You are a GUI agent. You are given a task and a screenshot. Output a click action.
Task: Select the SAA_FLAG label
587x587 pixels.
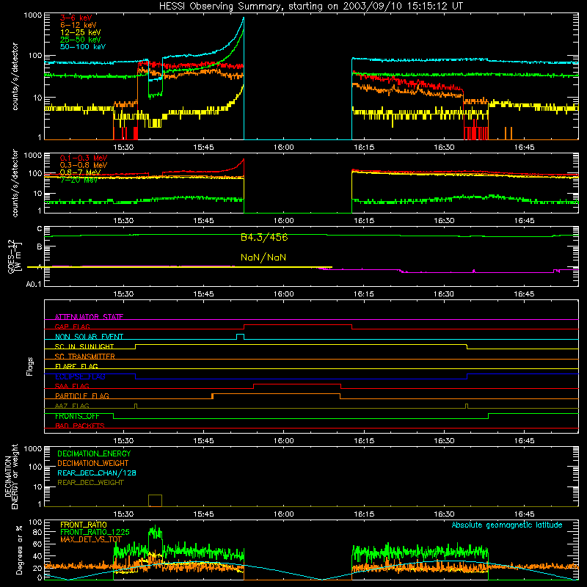(72, 386)
